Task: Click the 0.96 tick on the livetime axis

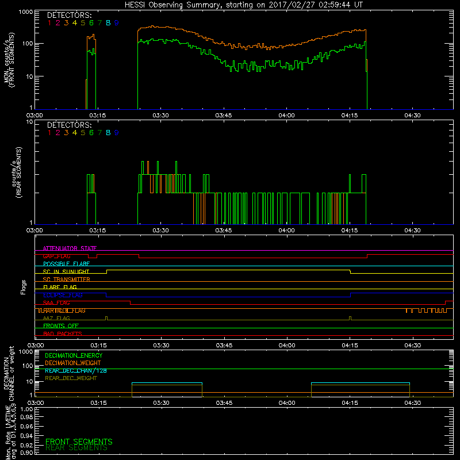Action: (x=26, y=426)
